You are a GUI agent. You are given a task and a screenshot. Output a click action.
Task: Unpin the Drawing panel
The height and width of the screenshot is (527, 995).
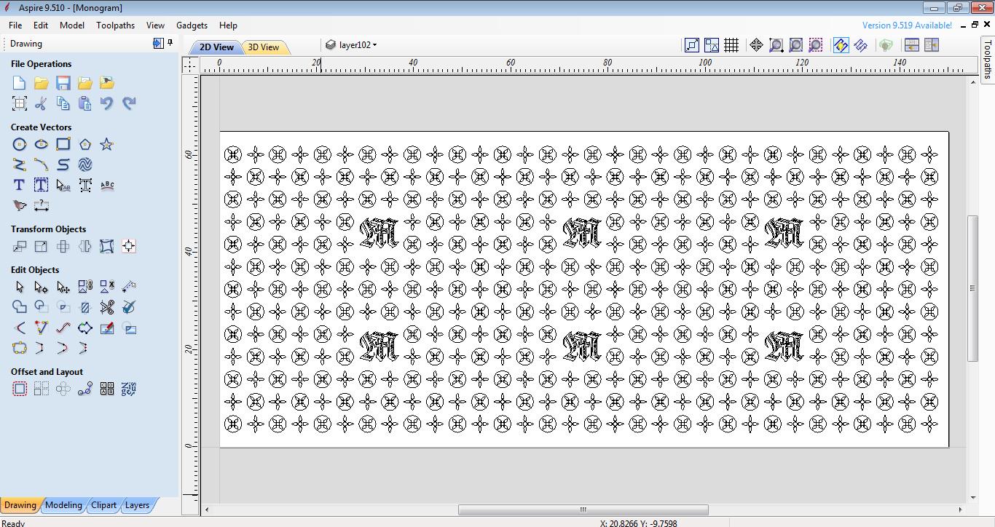click(x=170, y=44)
